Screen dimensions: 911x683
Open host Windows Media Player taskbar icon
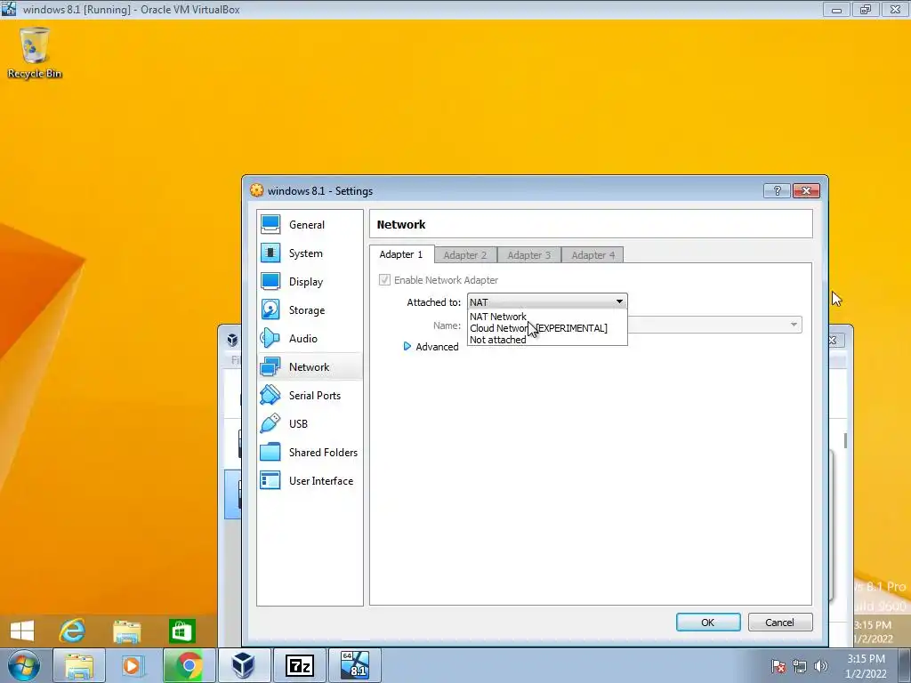[x=132, y=665]
